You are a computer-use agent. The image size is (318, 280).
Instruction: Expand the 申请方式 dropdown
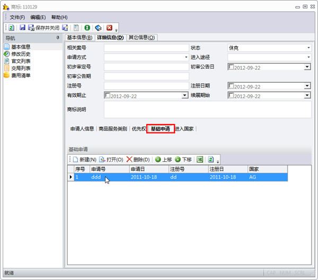(x=186, y=57)
